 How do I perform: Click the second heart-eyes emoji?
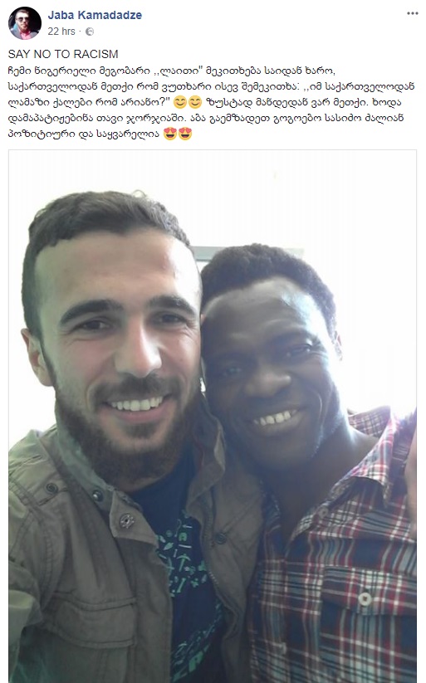(185, 134)
